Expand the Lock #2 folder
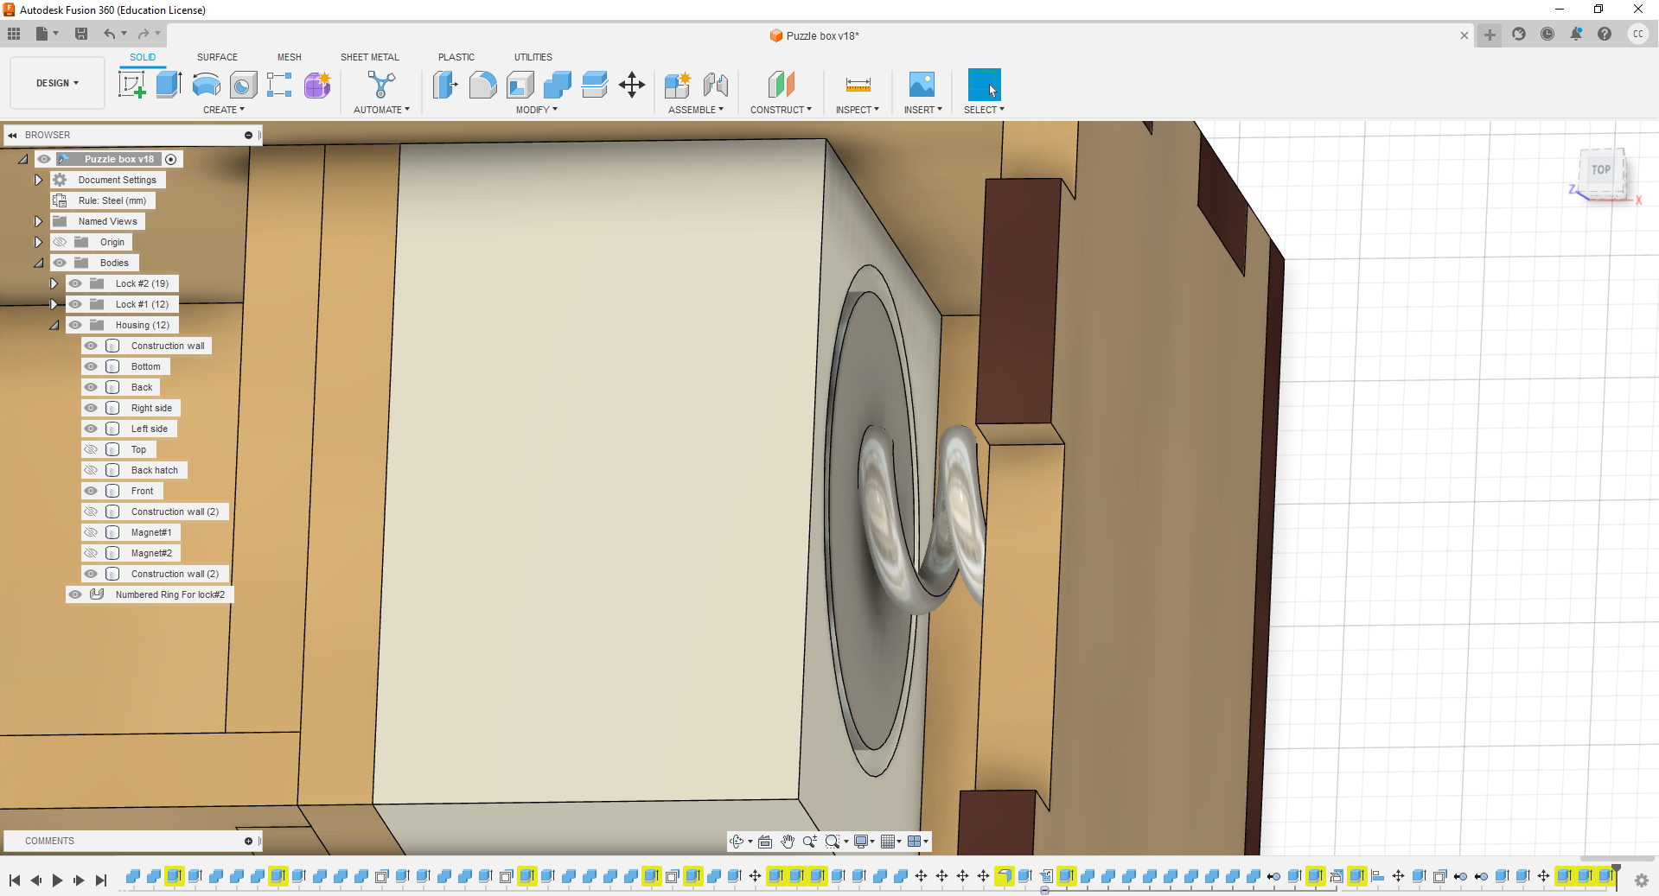Image resolution: width=1659 pixels, height=896 pixels. [54, 283]
